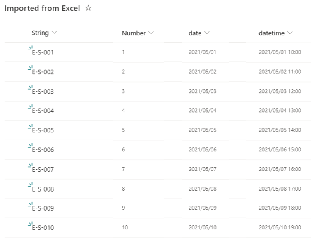Click the new-item glimmer icon beside E-S-009

point(30,204)
